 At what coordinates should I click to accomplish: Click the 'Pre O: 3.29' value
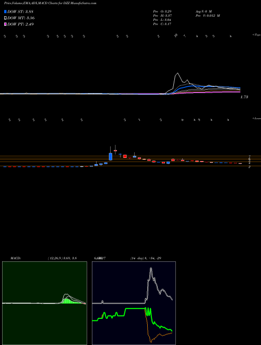click(162, 11)
